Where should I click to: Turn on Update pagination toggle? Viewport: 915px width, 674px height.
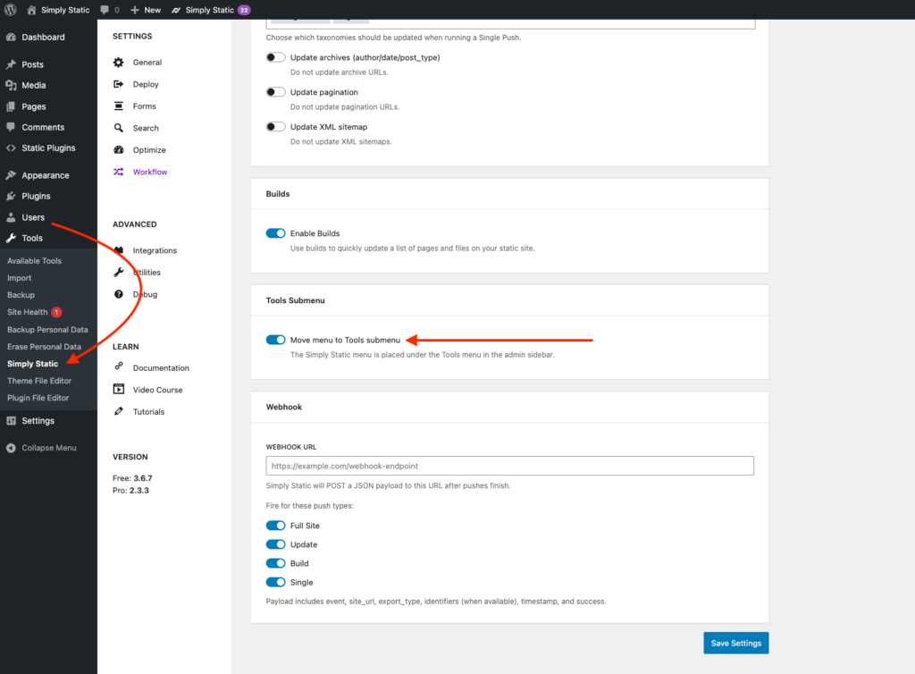click(x=275, y=92)
